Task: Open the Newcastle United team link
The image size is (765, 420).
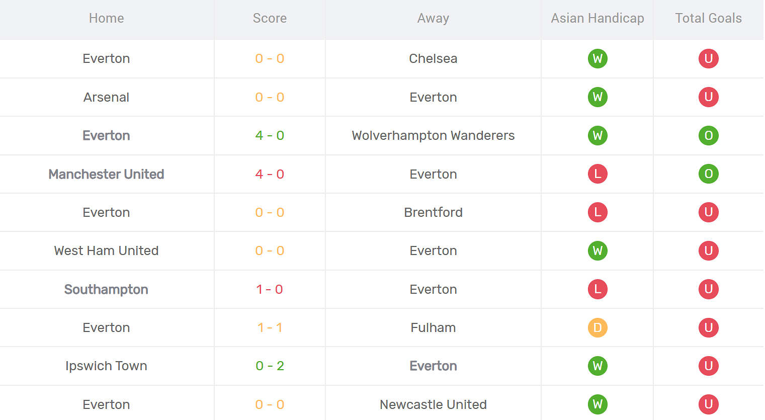Action: click(433, 404)
